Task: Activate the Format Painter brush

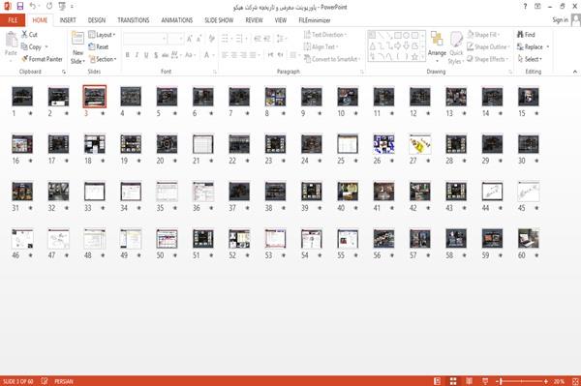Action: [x=42, y=59]
